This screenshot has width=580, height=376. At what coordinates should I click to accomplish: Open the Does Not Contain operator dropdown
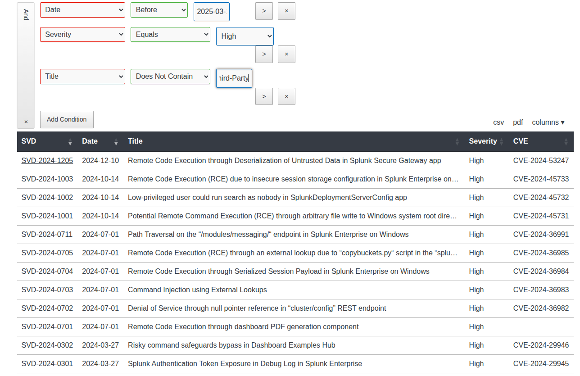(x=170, y=77)
